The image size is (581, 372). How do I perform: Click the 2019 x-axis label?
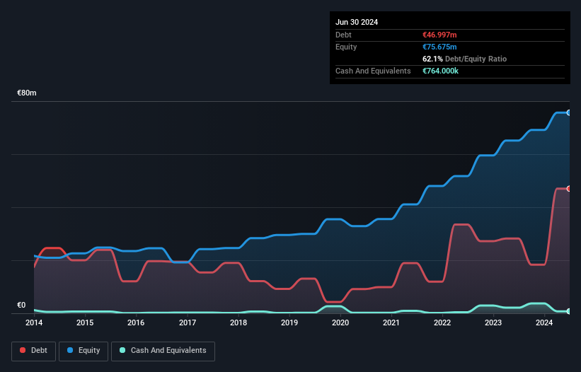289,322
